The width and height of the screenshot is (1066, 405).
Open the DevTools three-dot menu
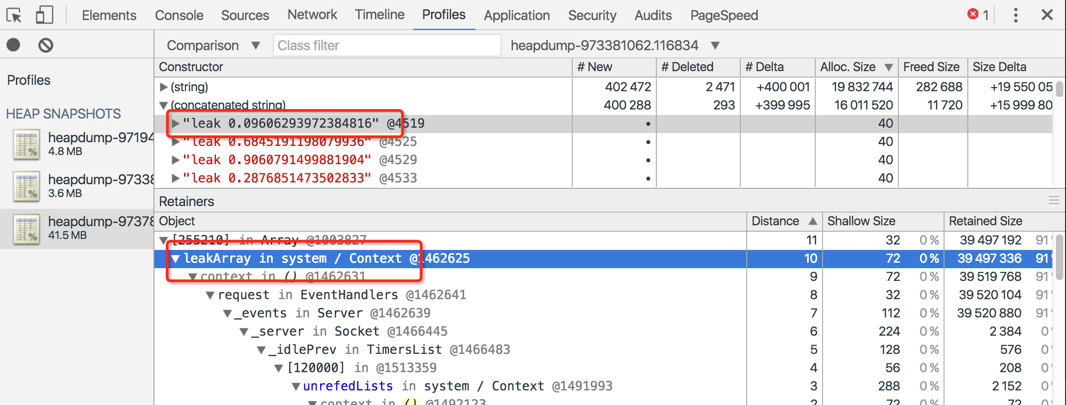coord(1015,15)
